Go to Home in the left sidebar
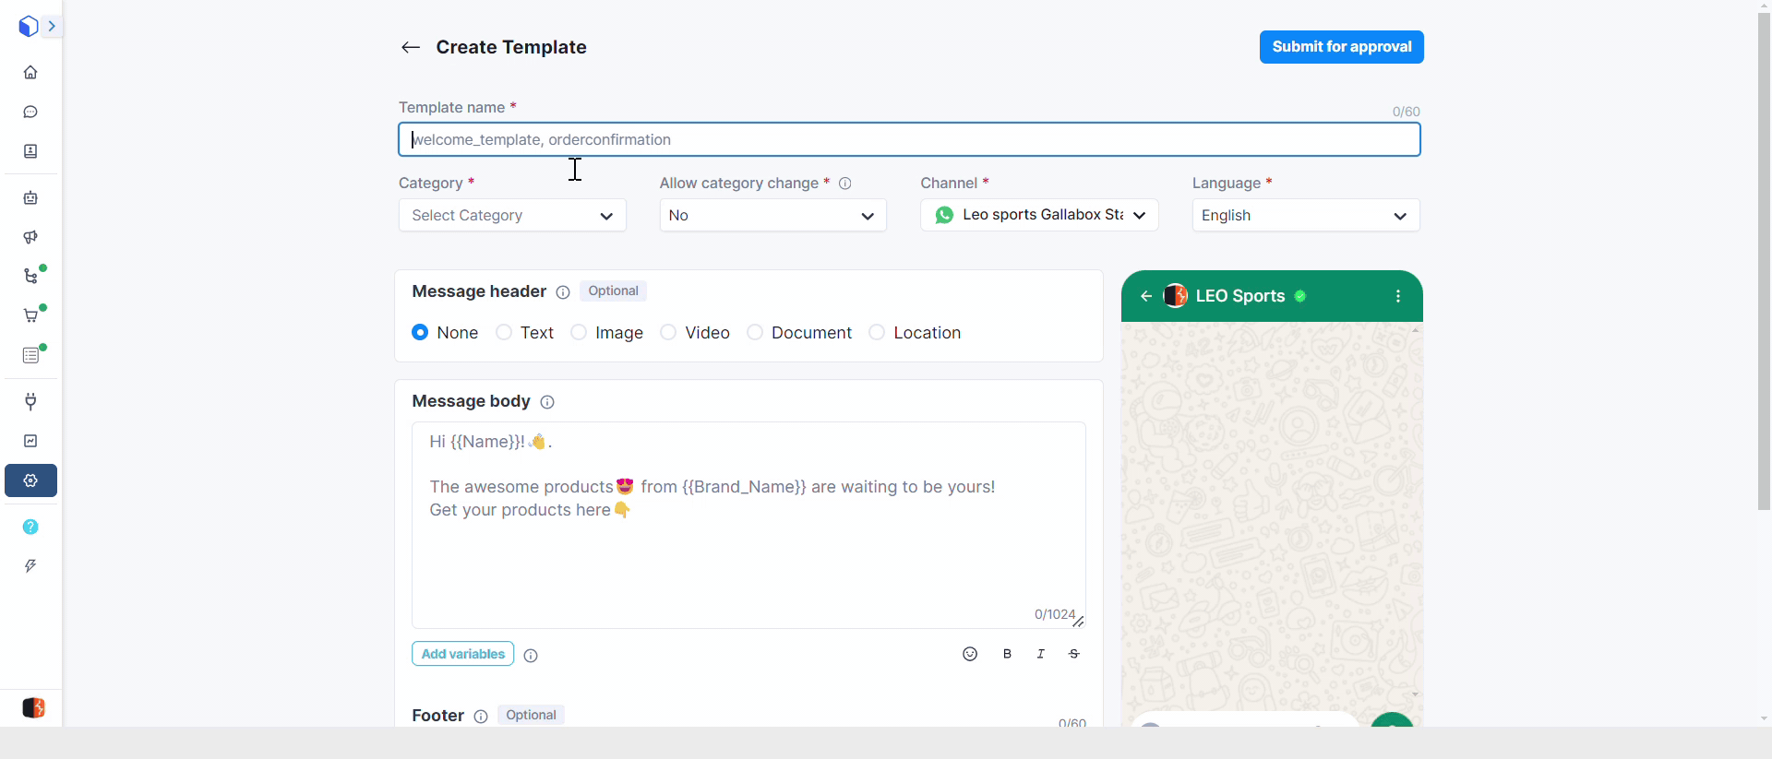Screen dimensions: 1772x759 (x=30, y=72)
